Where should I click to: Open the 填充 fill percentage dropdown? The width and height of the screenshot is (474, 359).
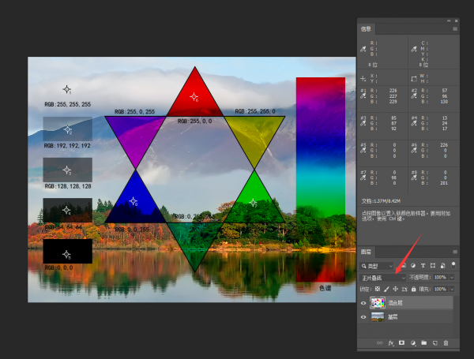tap(453, 290)
